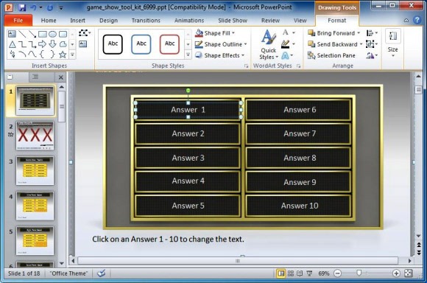Select the Right Brace shape
The width and height of the screenshot is (427, 283).
click(52, 55)
